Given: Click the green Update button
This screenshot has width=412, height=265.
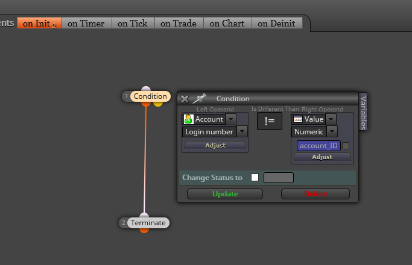Looking at the screenshot, I should (x=225, y=194).
